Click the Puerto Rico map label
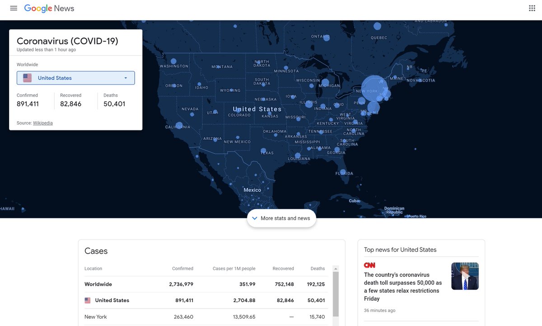This screenshot has width=542, height=326. point(416,216)
